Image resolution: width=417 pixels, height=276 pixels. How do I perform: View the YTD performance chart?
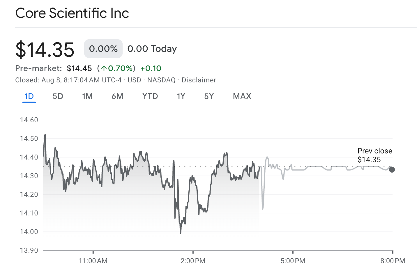(x=150, y=96)
